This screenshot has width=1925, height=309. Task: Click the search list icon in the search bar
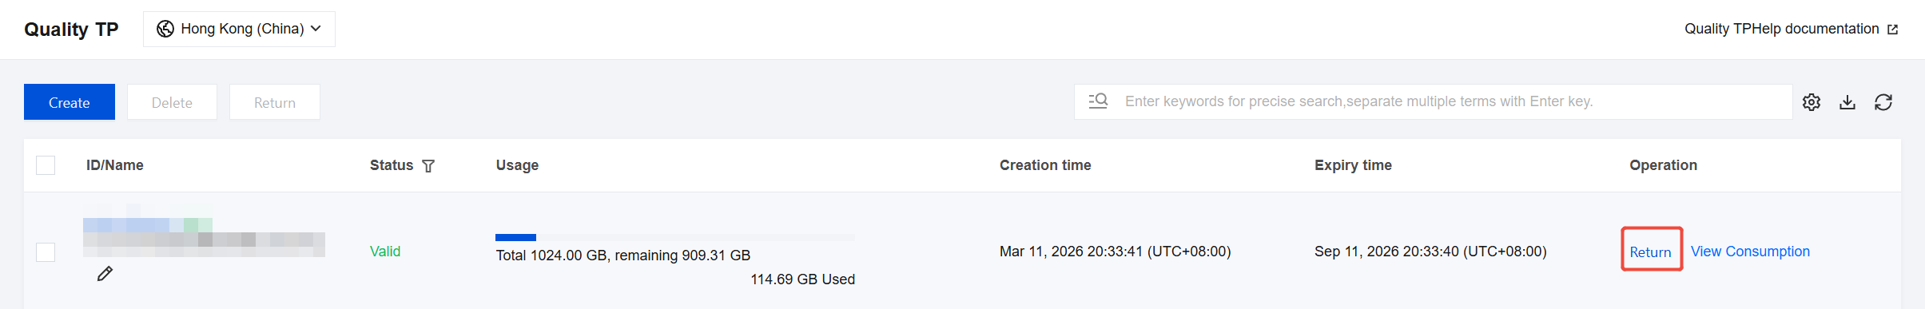[x=1098, y=101]
